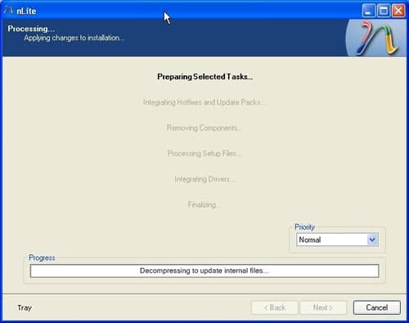Image resolution: width=409 pixels, height=323 pixels.
Task: Click the nLite window title text
Action: click(26, 11)
